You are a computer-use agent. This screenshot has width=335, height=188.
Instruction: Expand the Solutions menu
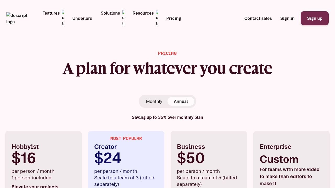110,13
